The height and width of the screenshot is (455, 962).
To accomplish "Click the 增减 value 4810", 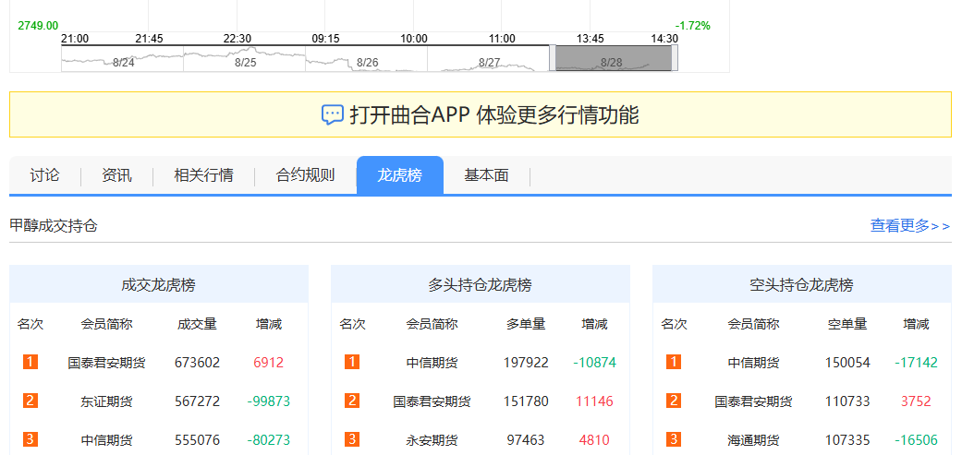I will 594,440.
